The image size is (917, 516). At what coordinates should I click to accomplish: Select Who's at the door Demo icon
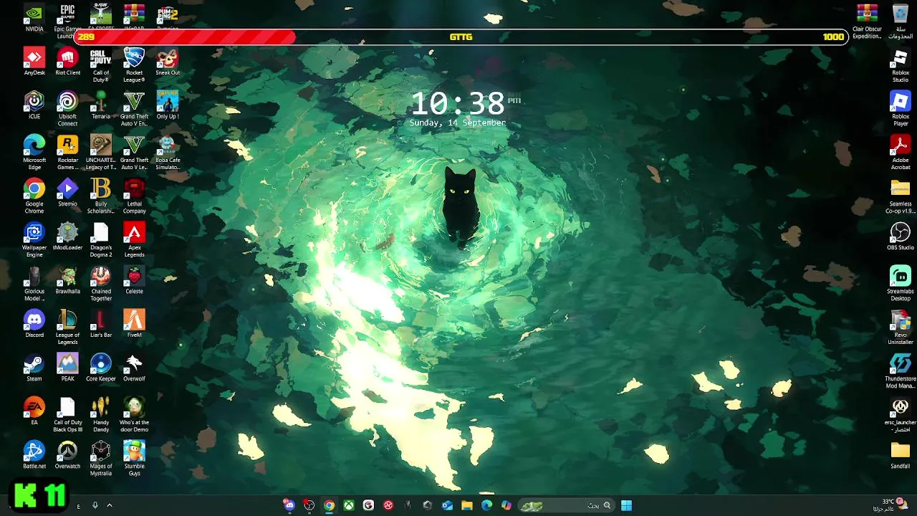coord(134,415)
